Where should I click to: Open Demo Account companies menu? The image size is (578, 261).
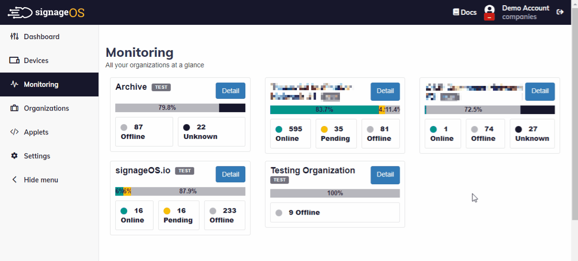tap(525, 12)
